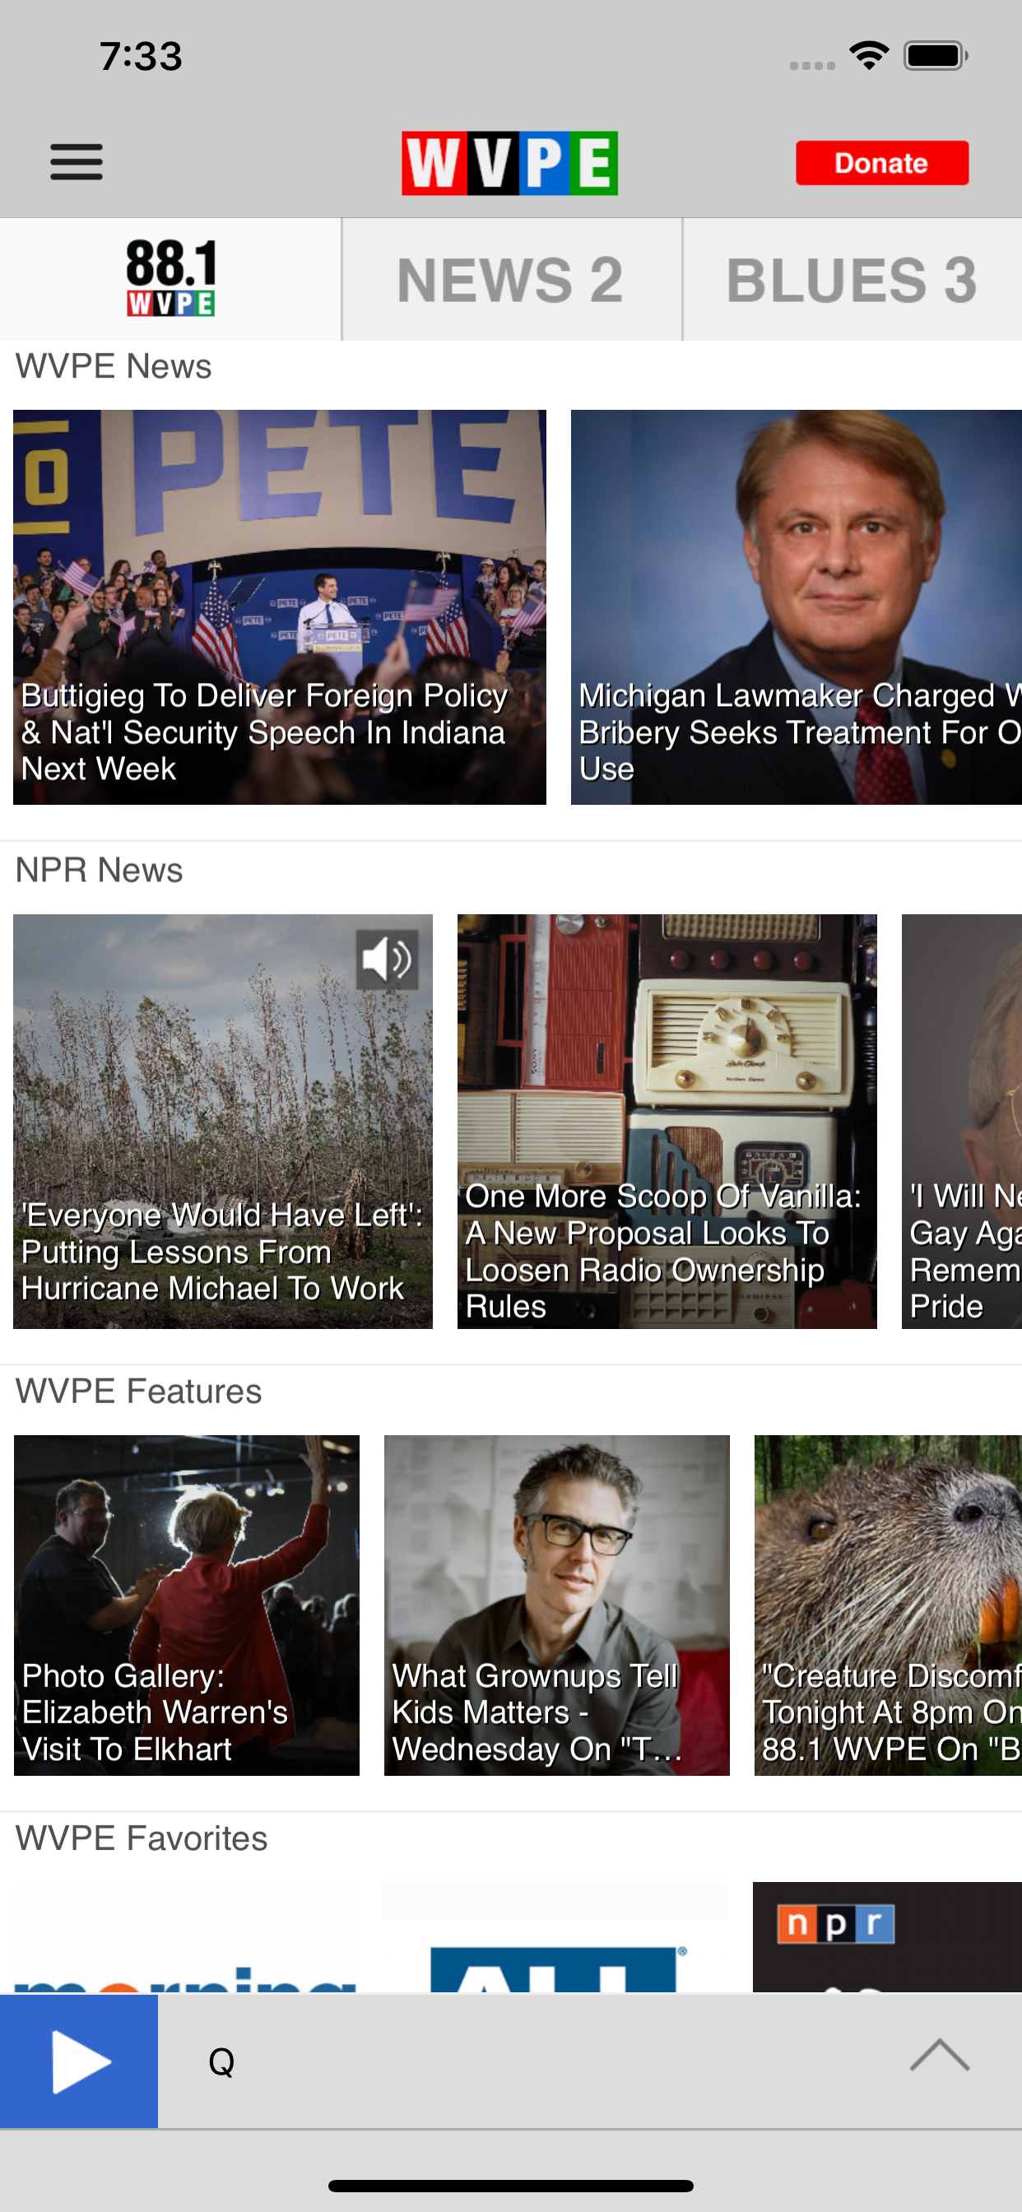Tap the 7:33 clock in status bar
1022x2212 pixels.
141,57
